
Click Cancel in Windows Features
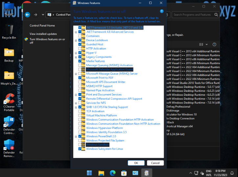[155, 163]
